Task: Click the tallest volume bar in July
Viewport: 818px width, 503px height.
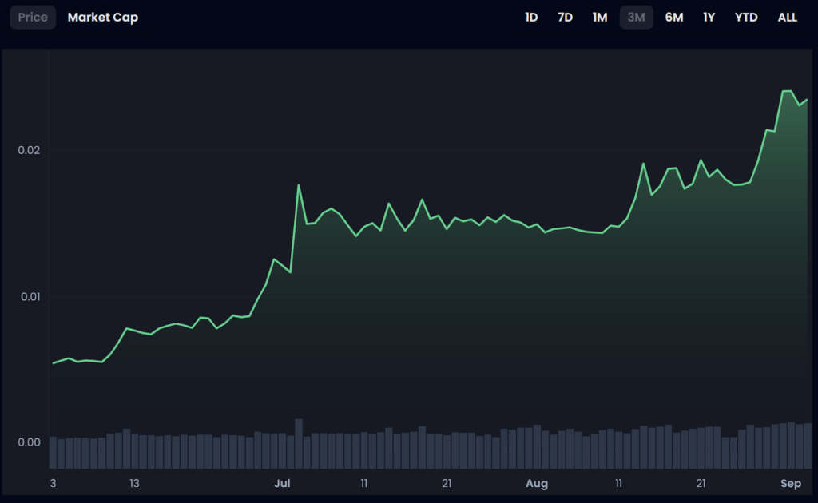Action: click(x=299, y=443)
